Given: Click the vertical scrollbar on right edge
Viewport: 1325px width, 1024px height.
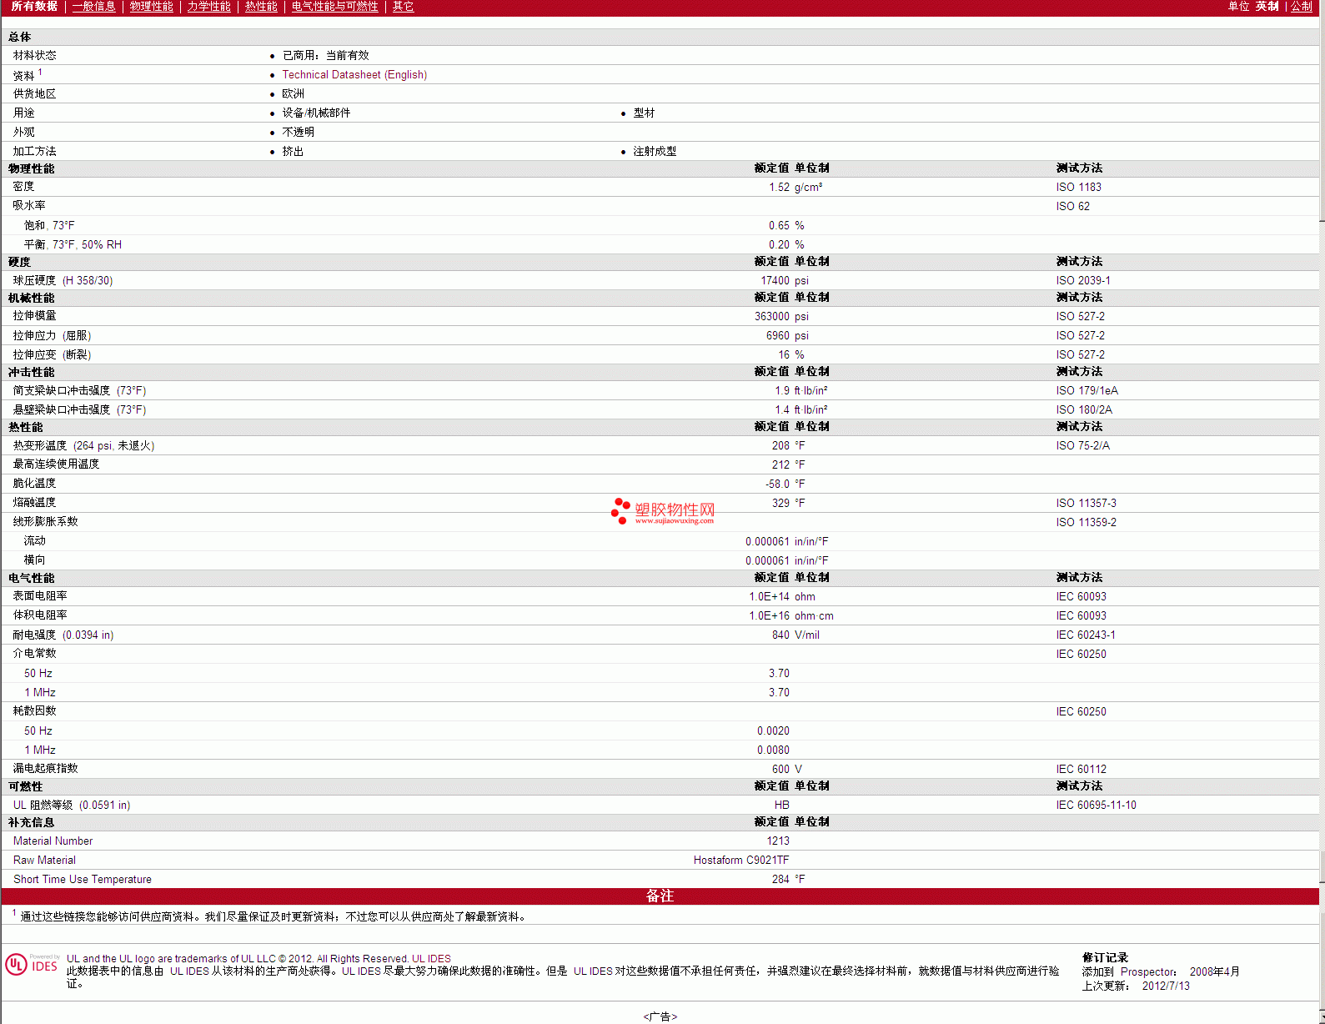Looking at the screenshot, I should point(1321,500).
